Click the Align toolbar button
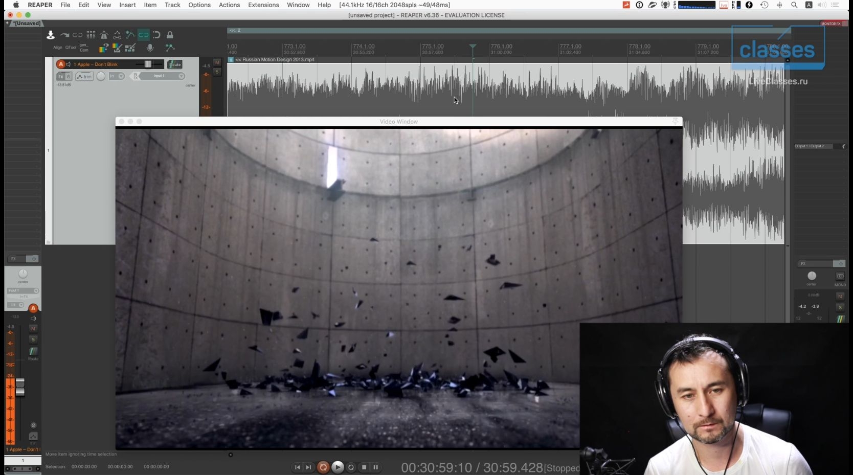The height and width of the screenshot is (475, 853). (x=58, y=48)
